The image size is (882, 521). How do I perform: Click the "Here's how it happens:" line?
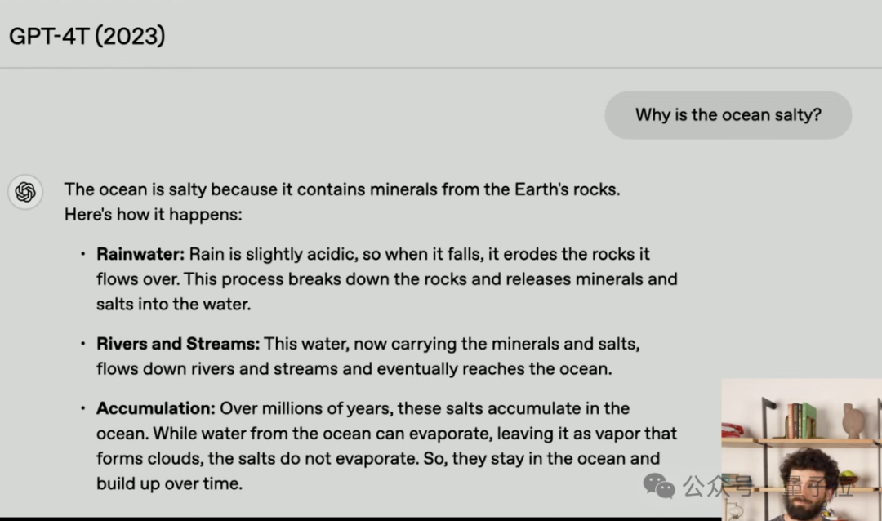[x=154, y=216]
